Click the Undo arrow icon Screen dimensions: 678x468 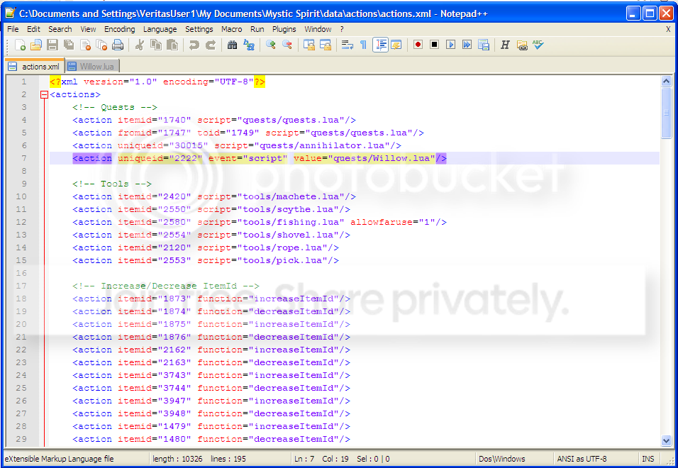click(x=194, y=45)
